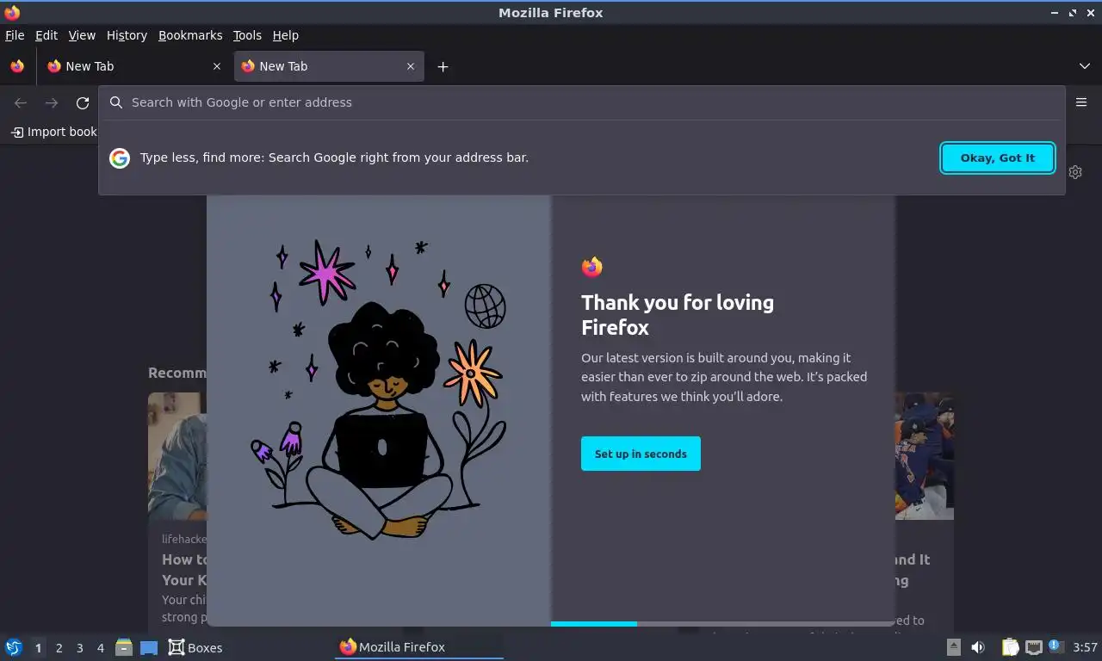Image resolution: width=1102 pixels, height=661 pixels.
Task: Click the baseball article thumbnail
Action: click(x=925, y=456)
